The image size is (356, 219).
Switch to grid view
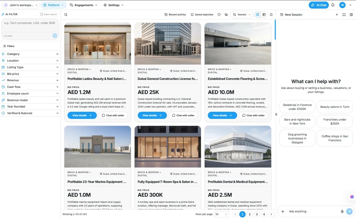click(x=258, y=15)
